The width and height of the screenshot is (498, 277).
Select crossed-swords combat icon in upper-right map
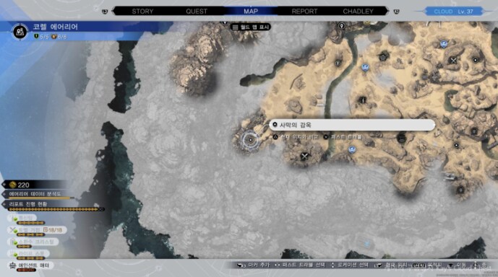coord(453,60)
